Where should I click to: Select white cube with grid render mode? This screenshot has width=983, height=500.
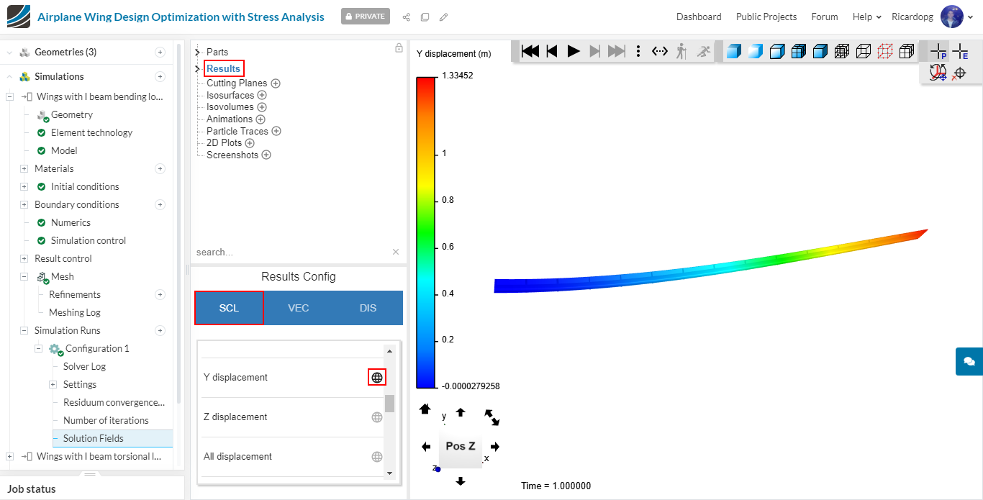907,51
